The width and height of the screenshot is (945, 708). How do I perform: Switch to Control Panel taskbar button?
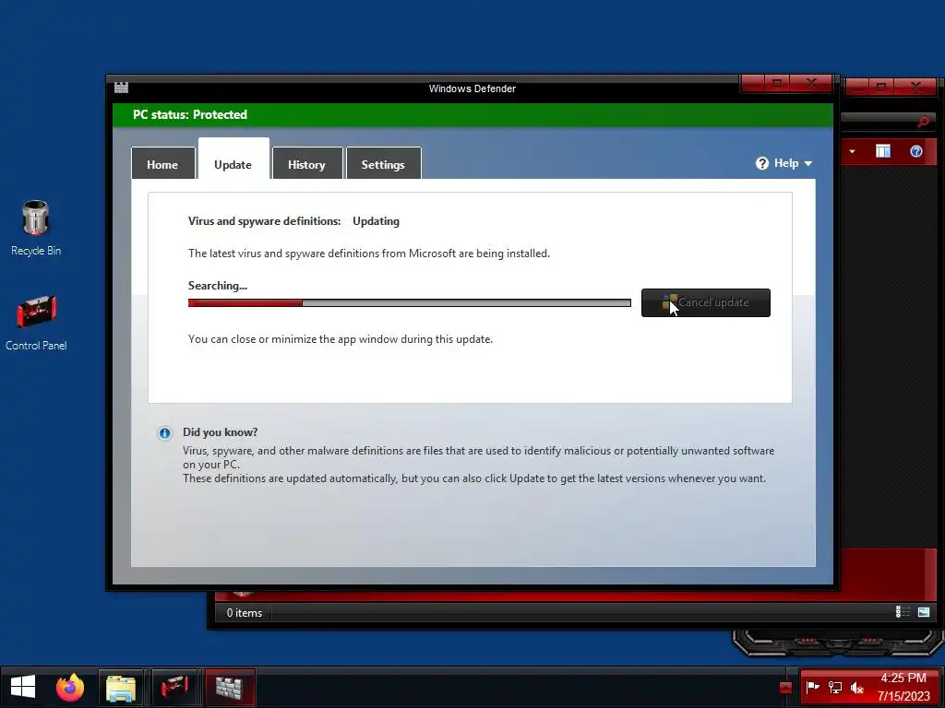point(174,687)
